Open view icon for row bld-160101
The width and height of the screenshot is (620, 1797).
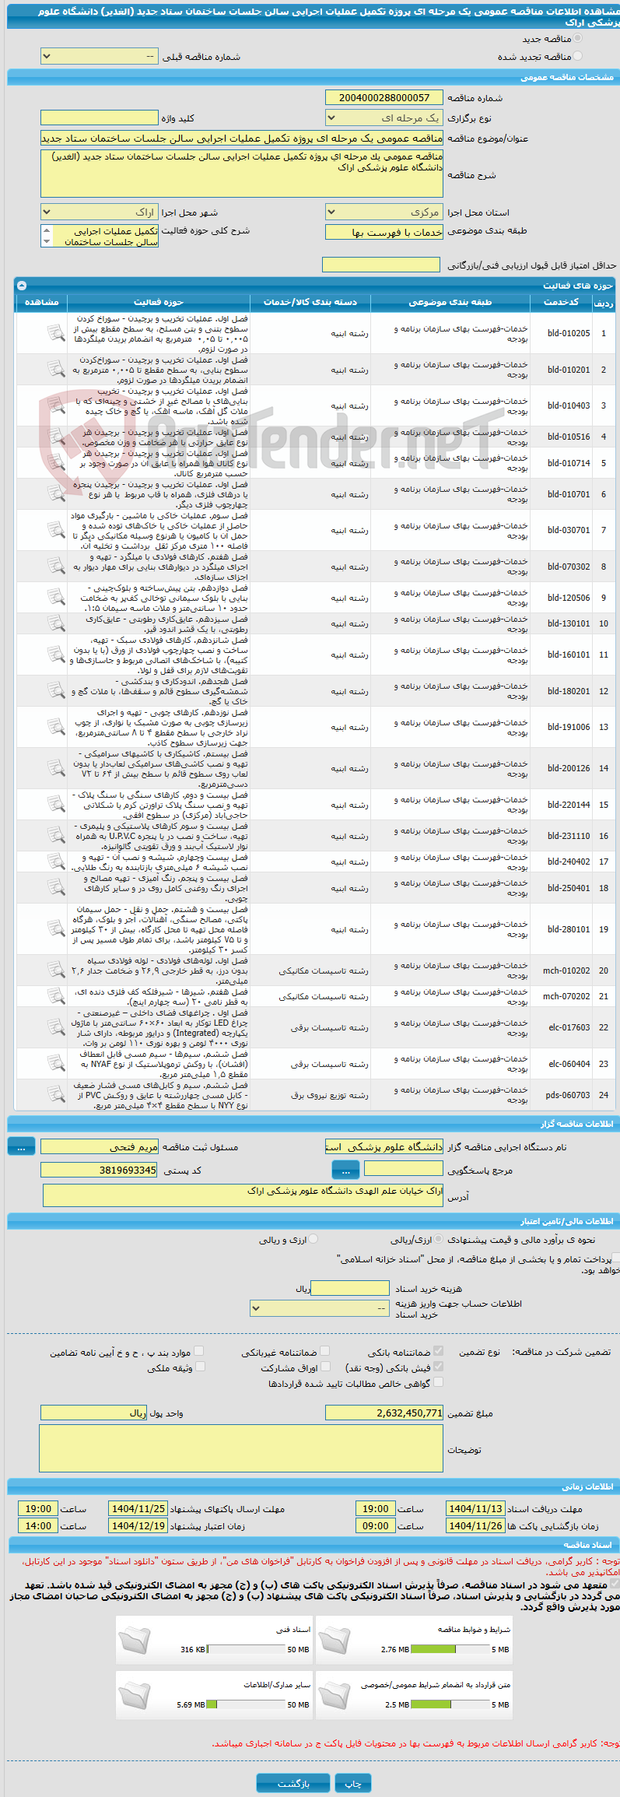point(56,655)
